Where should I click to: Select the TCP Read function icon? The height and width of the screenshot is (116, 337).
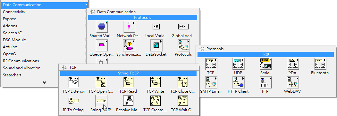click(x=128, y=82)
